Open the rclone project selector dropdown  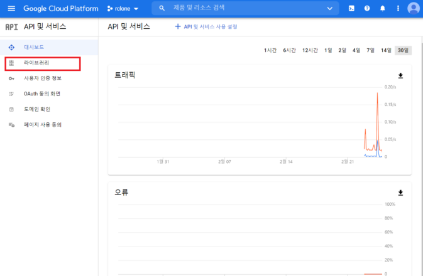[123, 9]
